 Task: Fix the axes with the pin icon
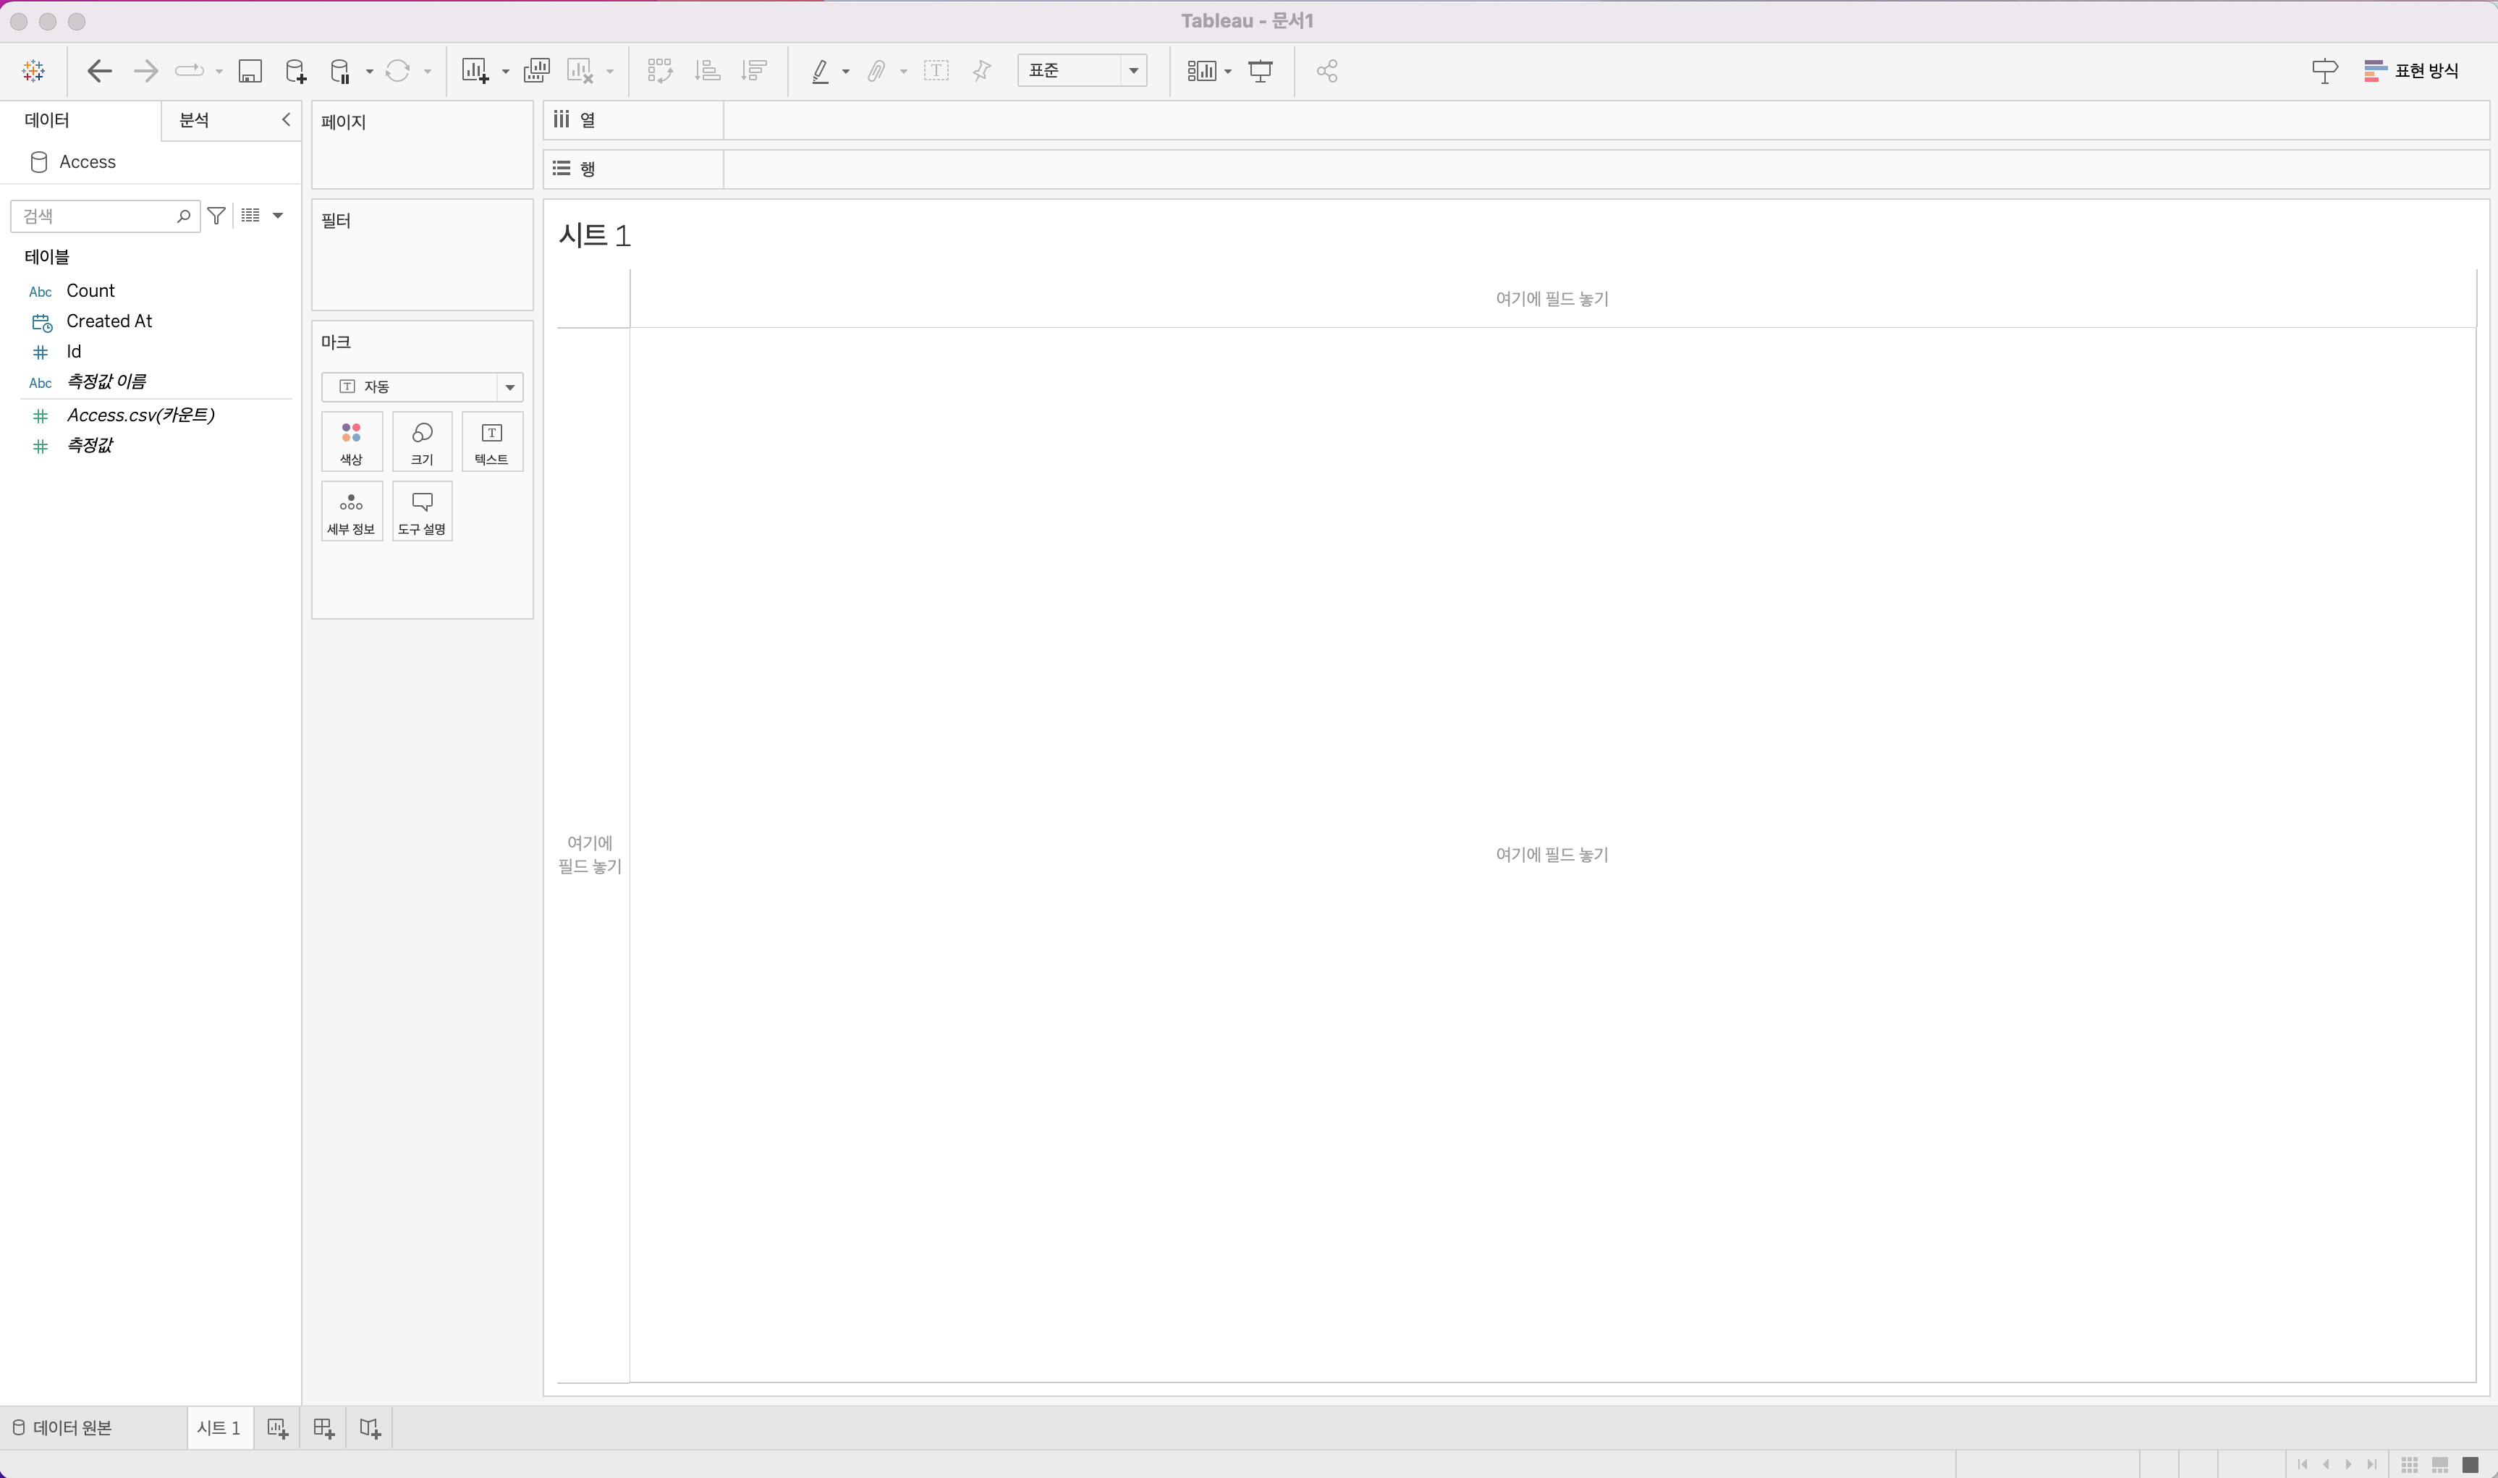point(983,71)
